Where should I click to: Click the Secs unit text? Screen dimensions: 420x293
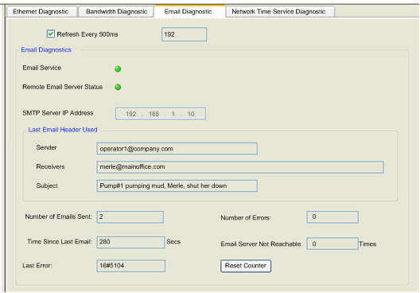173,242
